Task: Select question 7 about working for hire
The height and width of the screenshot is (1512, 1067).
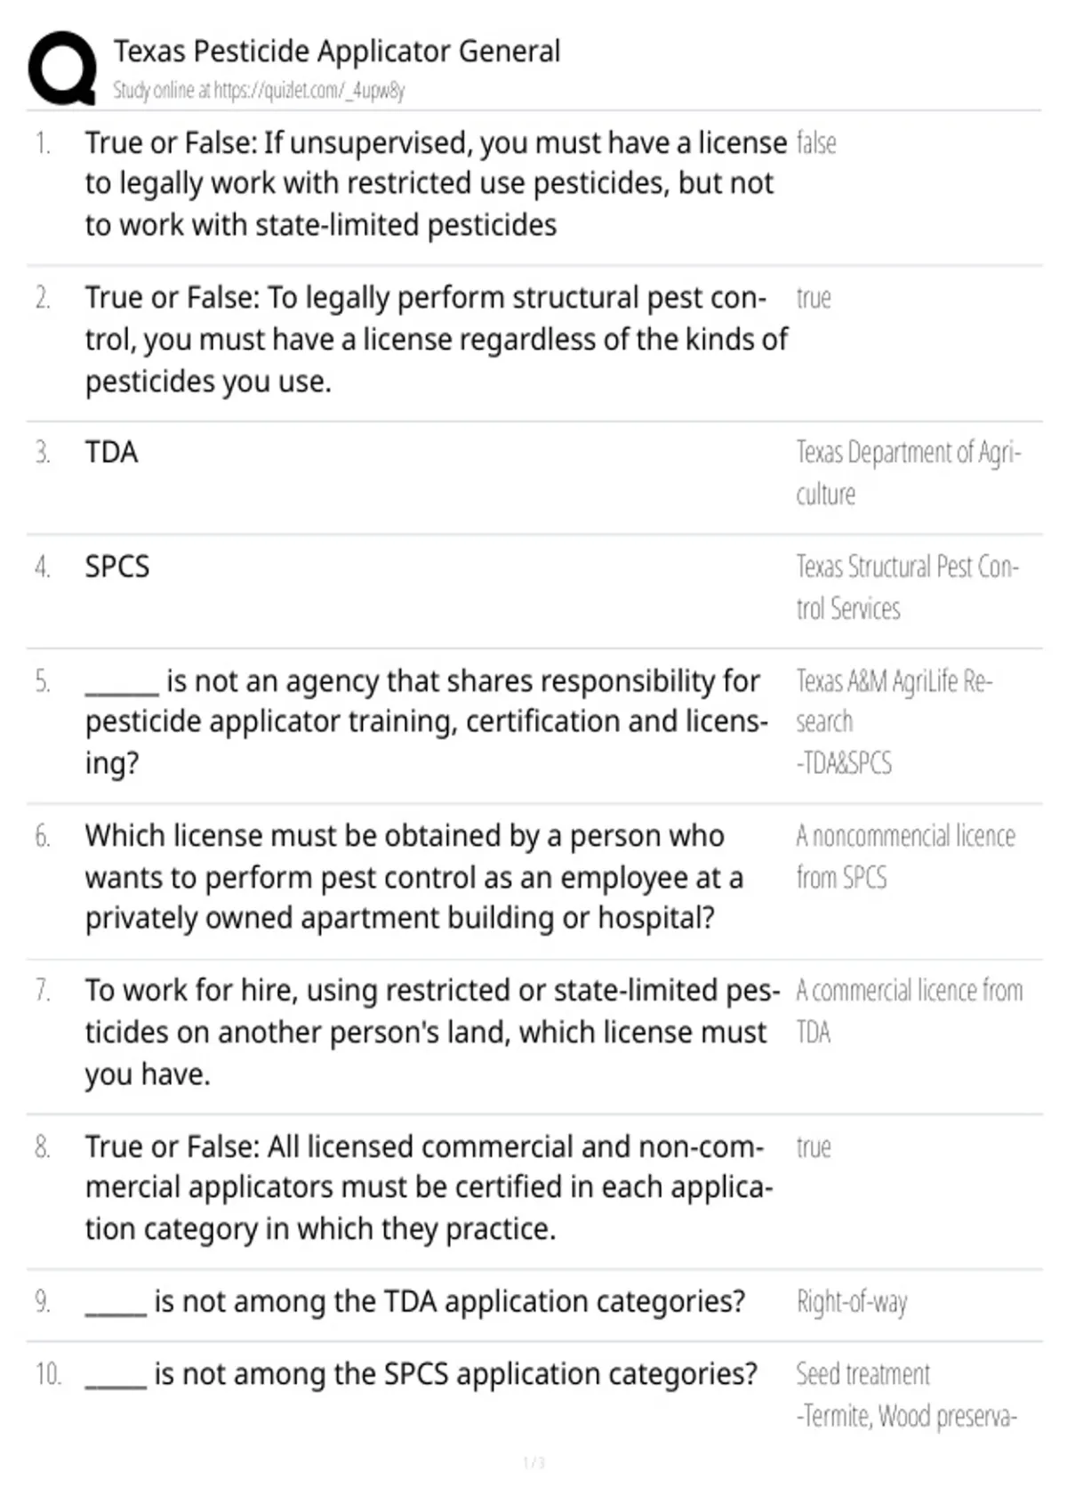Action: [x=432, y=1032]
